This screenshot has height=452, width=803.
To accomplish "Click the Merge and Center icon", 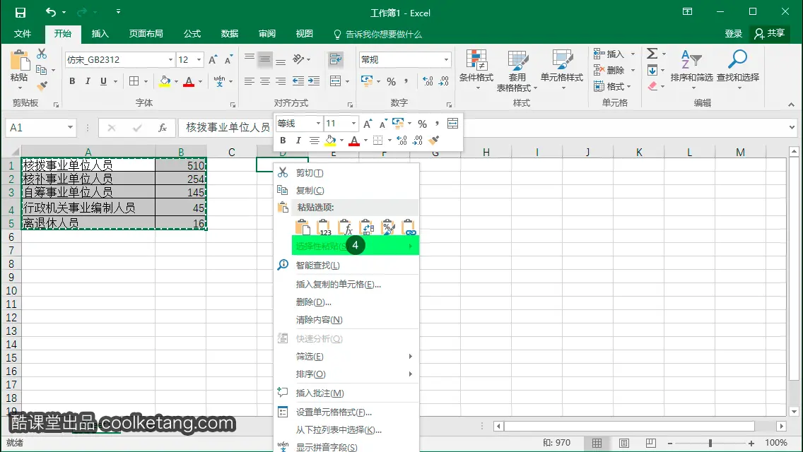I will tap(336, 81).
